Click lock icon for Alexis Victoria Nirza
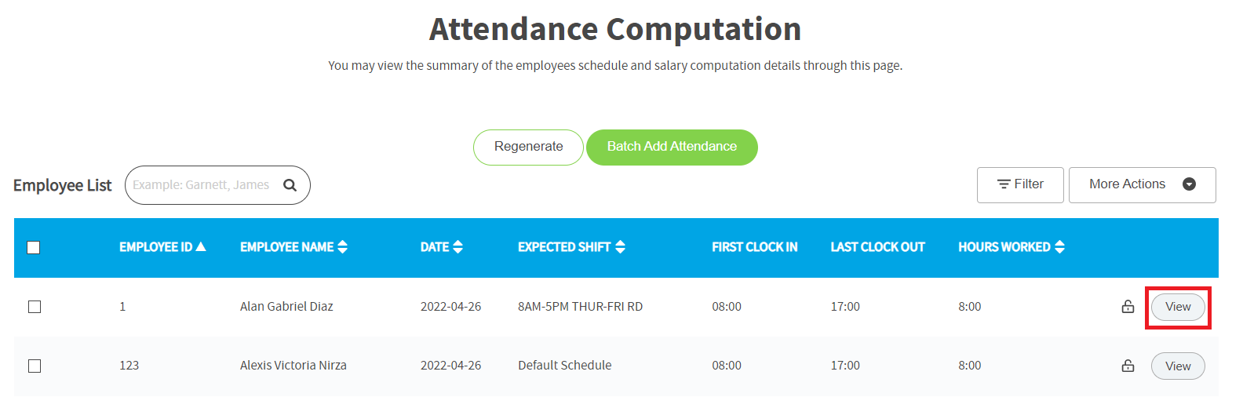 click(x=1128, y=366)
